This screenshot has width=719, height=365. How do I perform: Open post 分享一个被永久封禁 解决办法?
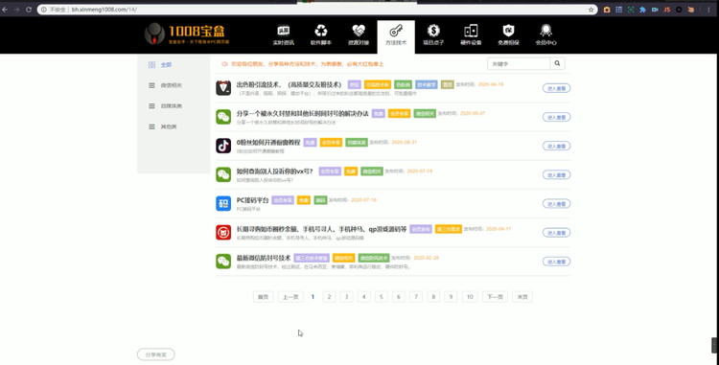[x=303, y=114]
